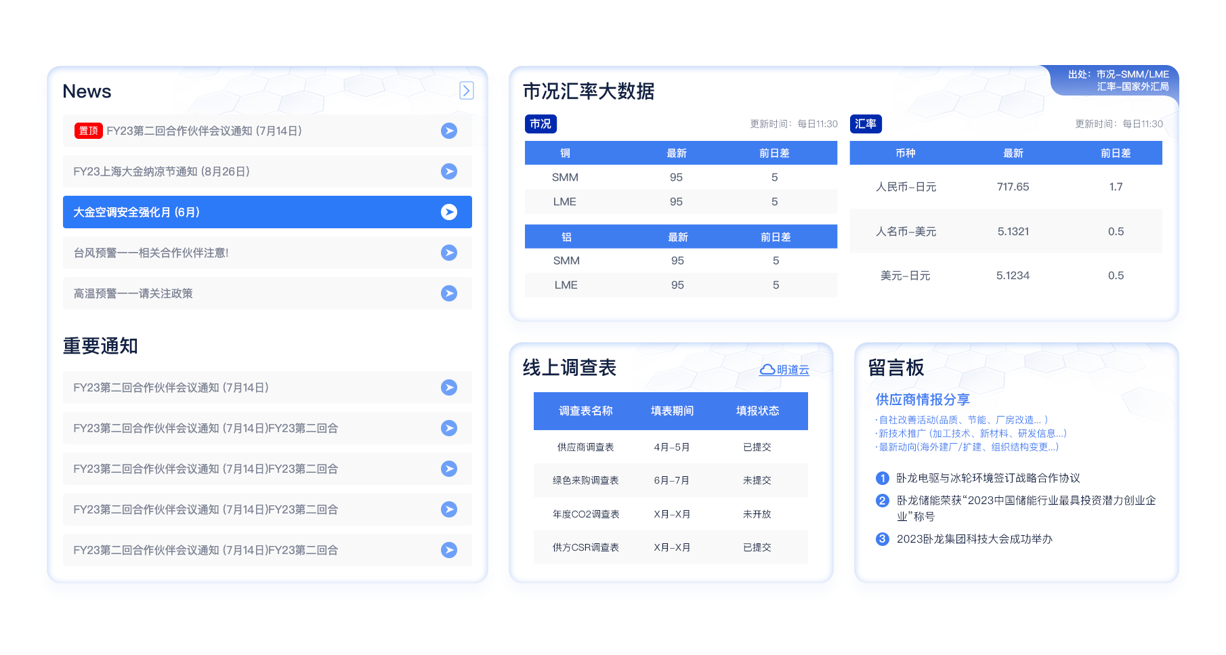1226x655 pixels.
Task: Click the red 置顶 badge
Action: click(88, 131)
